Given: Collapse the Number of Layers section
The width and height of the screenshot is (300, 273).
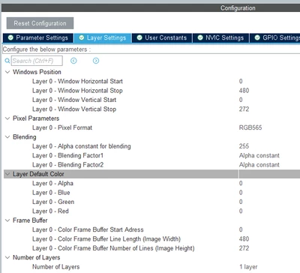Looking at the screenshot, I should coord(7,257).
